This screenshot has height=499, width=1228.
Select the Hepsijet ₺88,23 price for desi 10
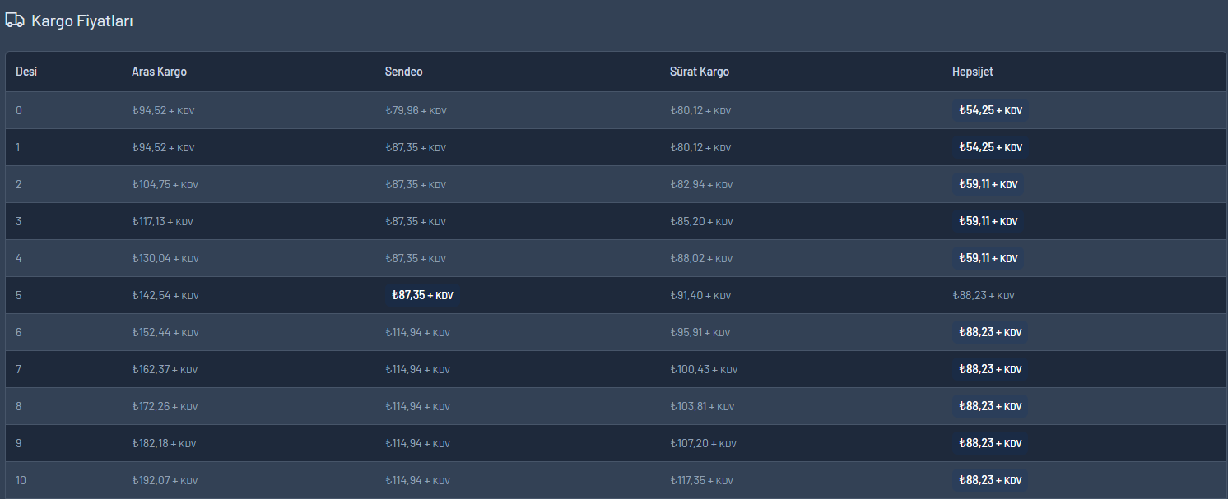(x=991, y=480)
